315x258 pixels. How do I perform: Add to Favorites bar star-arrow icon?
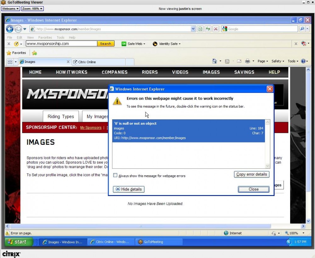34,53
